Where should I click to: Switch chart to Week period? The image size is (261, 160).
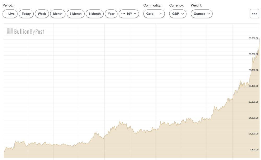pyautogui.click(x=42, y=14)
